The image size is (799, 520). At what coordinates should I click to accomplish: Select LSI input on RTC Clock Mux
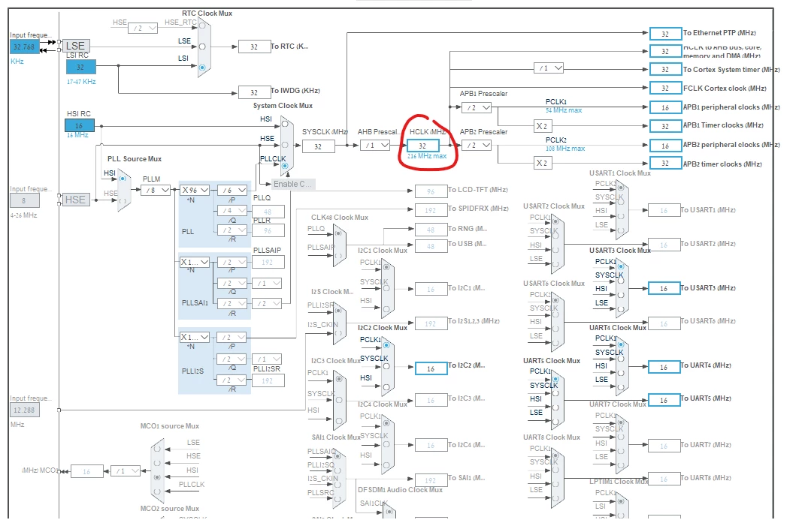tap(202, 68)
